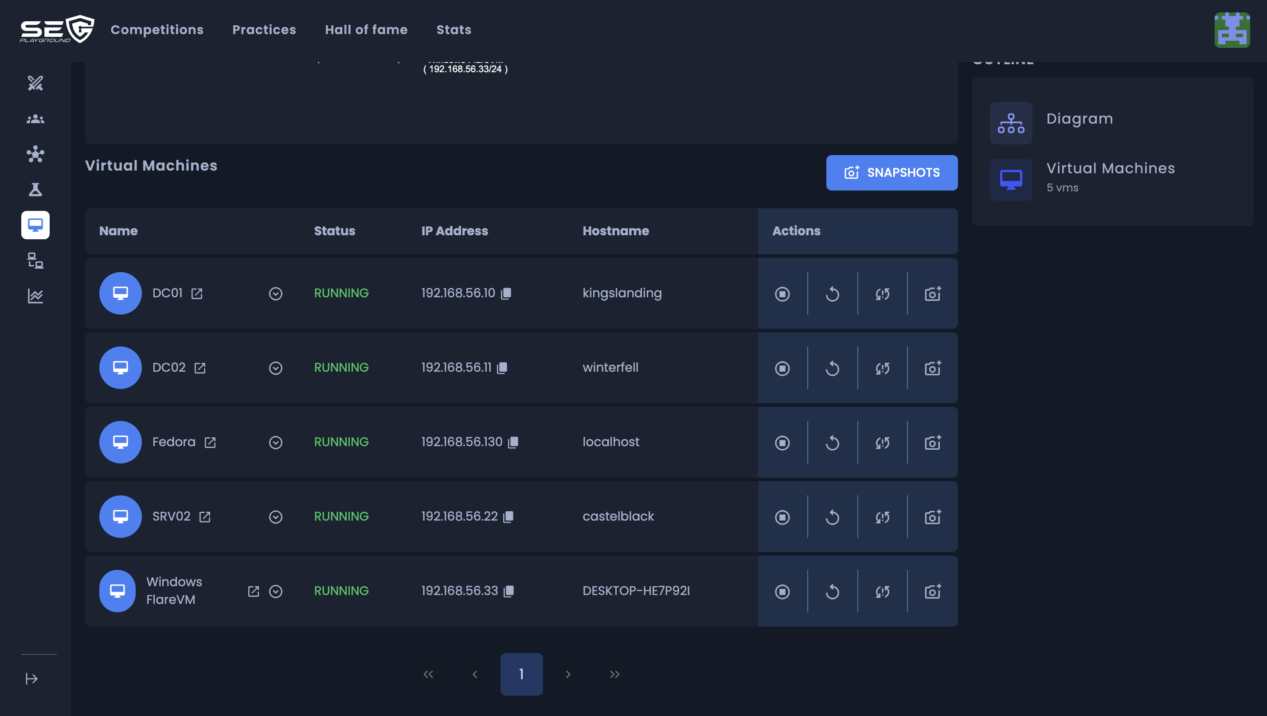Open the user avatar profile
This screenshot has width=1267, height=716.
tap(1232, 30)
